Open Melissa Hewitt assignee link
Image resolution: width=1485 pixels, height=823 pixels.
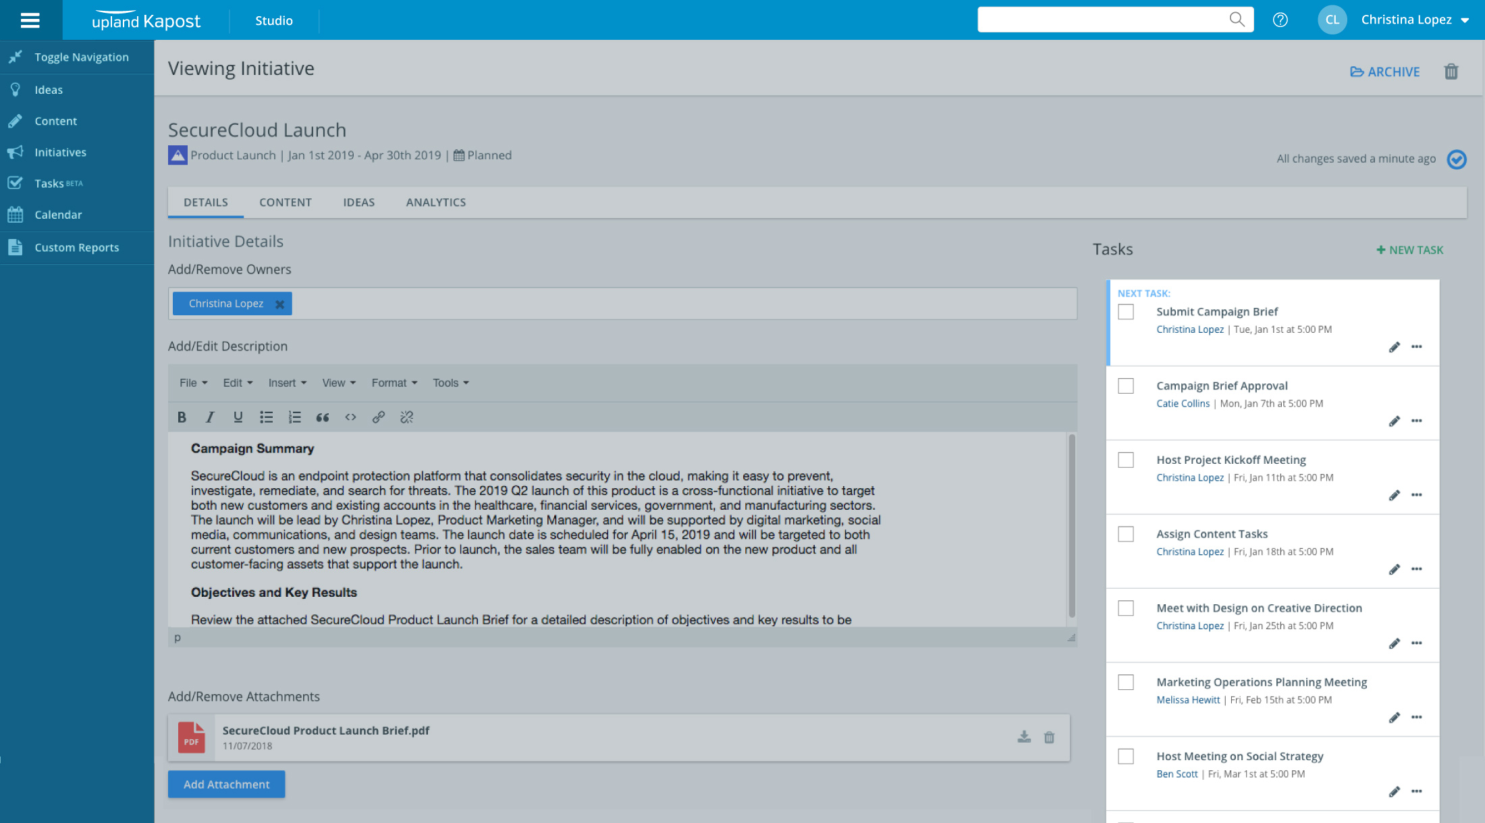click(1188, 700)
